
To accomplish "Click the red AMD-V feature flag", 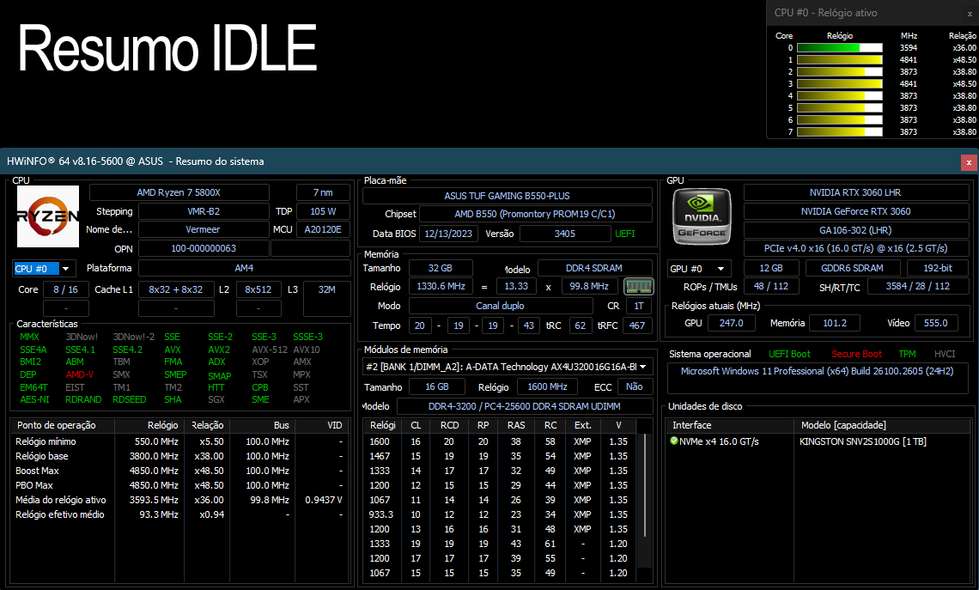I will [x=79, y=374].
